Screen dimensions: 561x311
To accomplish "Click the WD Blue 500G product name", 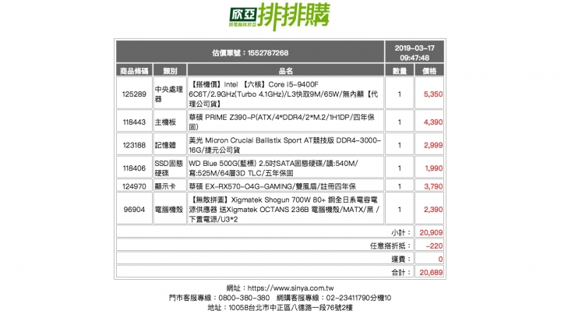I will click(x=273, y=168).
